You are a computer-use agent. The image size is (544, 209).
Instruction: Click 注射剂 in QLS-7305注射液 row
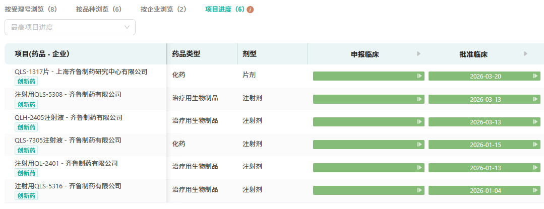pos(252,144)
